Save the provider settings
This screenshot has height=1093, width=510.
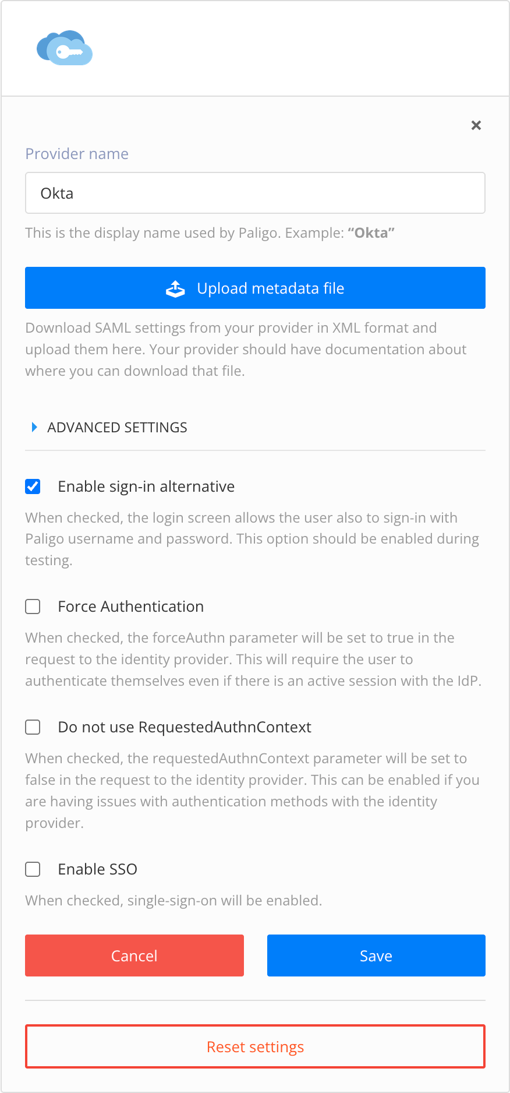pos(376,956)
